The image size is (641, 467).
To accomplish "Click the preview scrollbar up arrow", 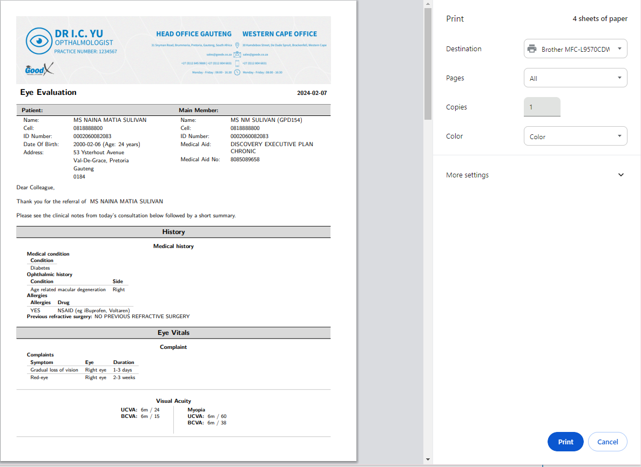I will (x=428, y=4).
